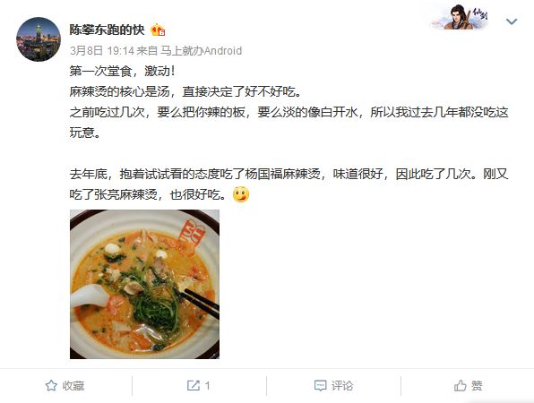Open profile of 陈擎东跑的快
The image size is (534, 403).
click(107, 30)
